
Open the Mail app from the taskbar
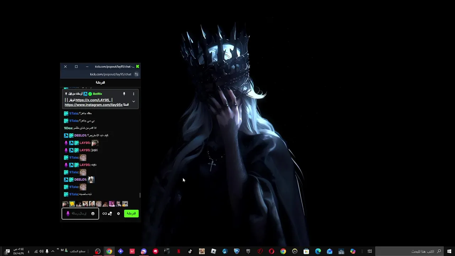click(x=330, y=251)
